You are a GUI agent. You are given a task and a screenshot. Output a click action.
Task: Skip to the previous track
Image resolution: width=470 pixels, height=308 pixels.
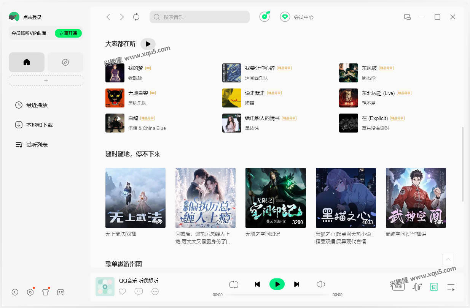(257, 284)
